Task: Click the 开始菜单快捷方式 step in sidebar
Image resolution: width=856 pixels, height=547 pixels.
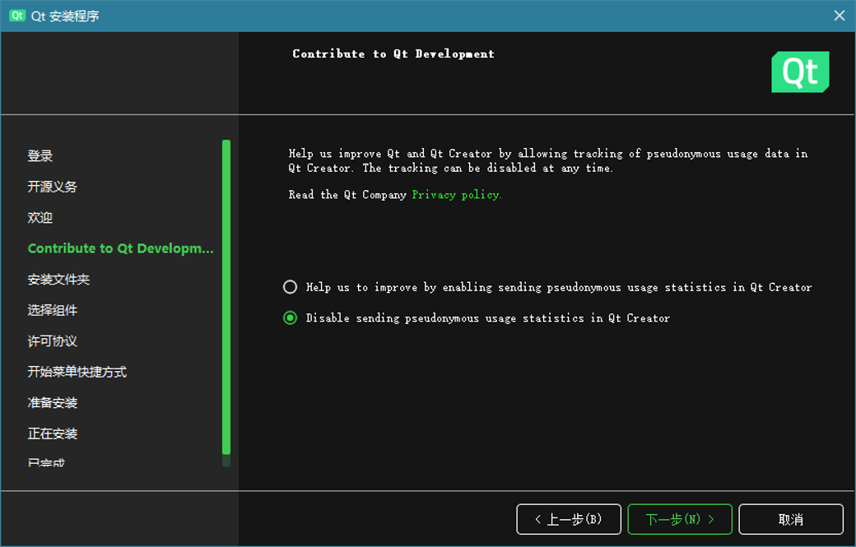Action: pos(77,372)
